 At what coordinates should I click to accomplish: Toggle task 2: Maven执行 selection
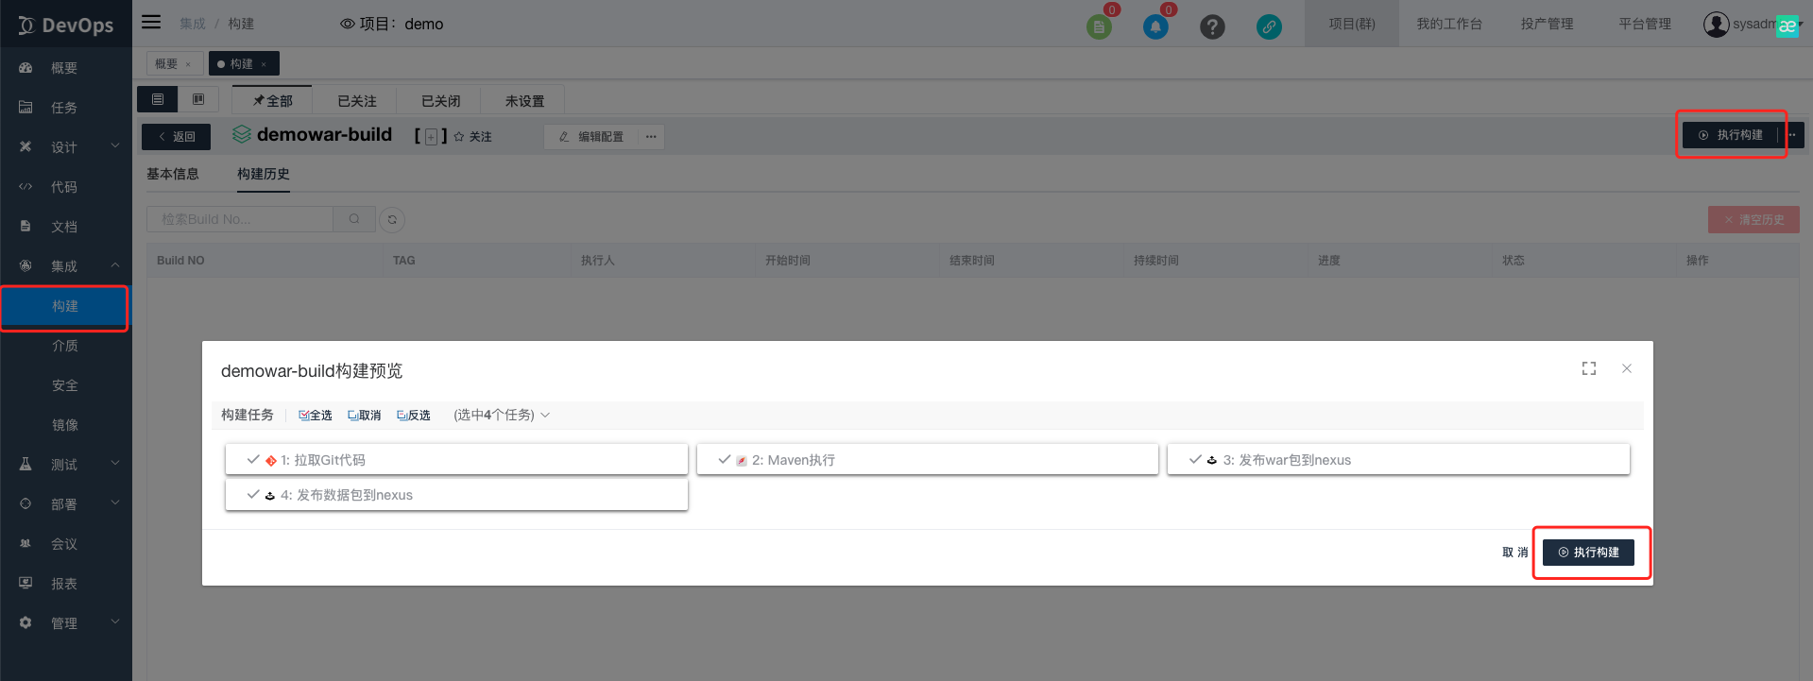click(x=927, y=460)
